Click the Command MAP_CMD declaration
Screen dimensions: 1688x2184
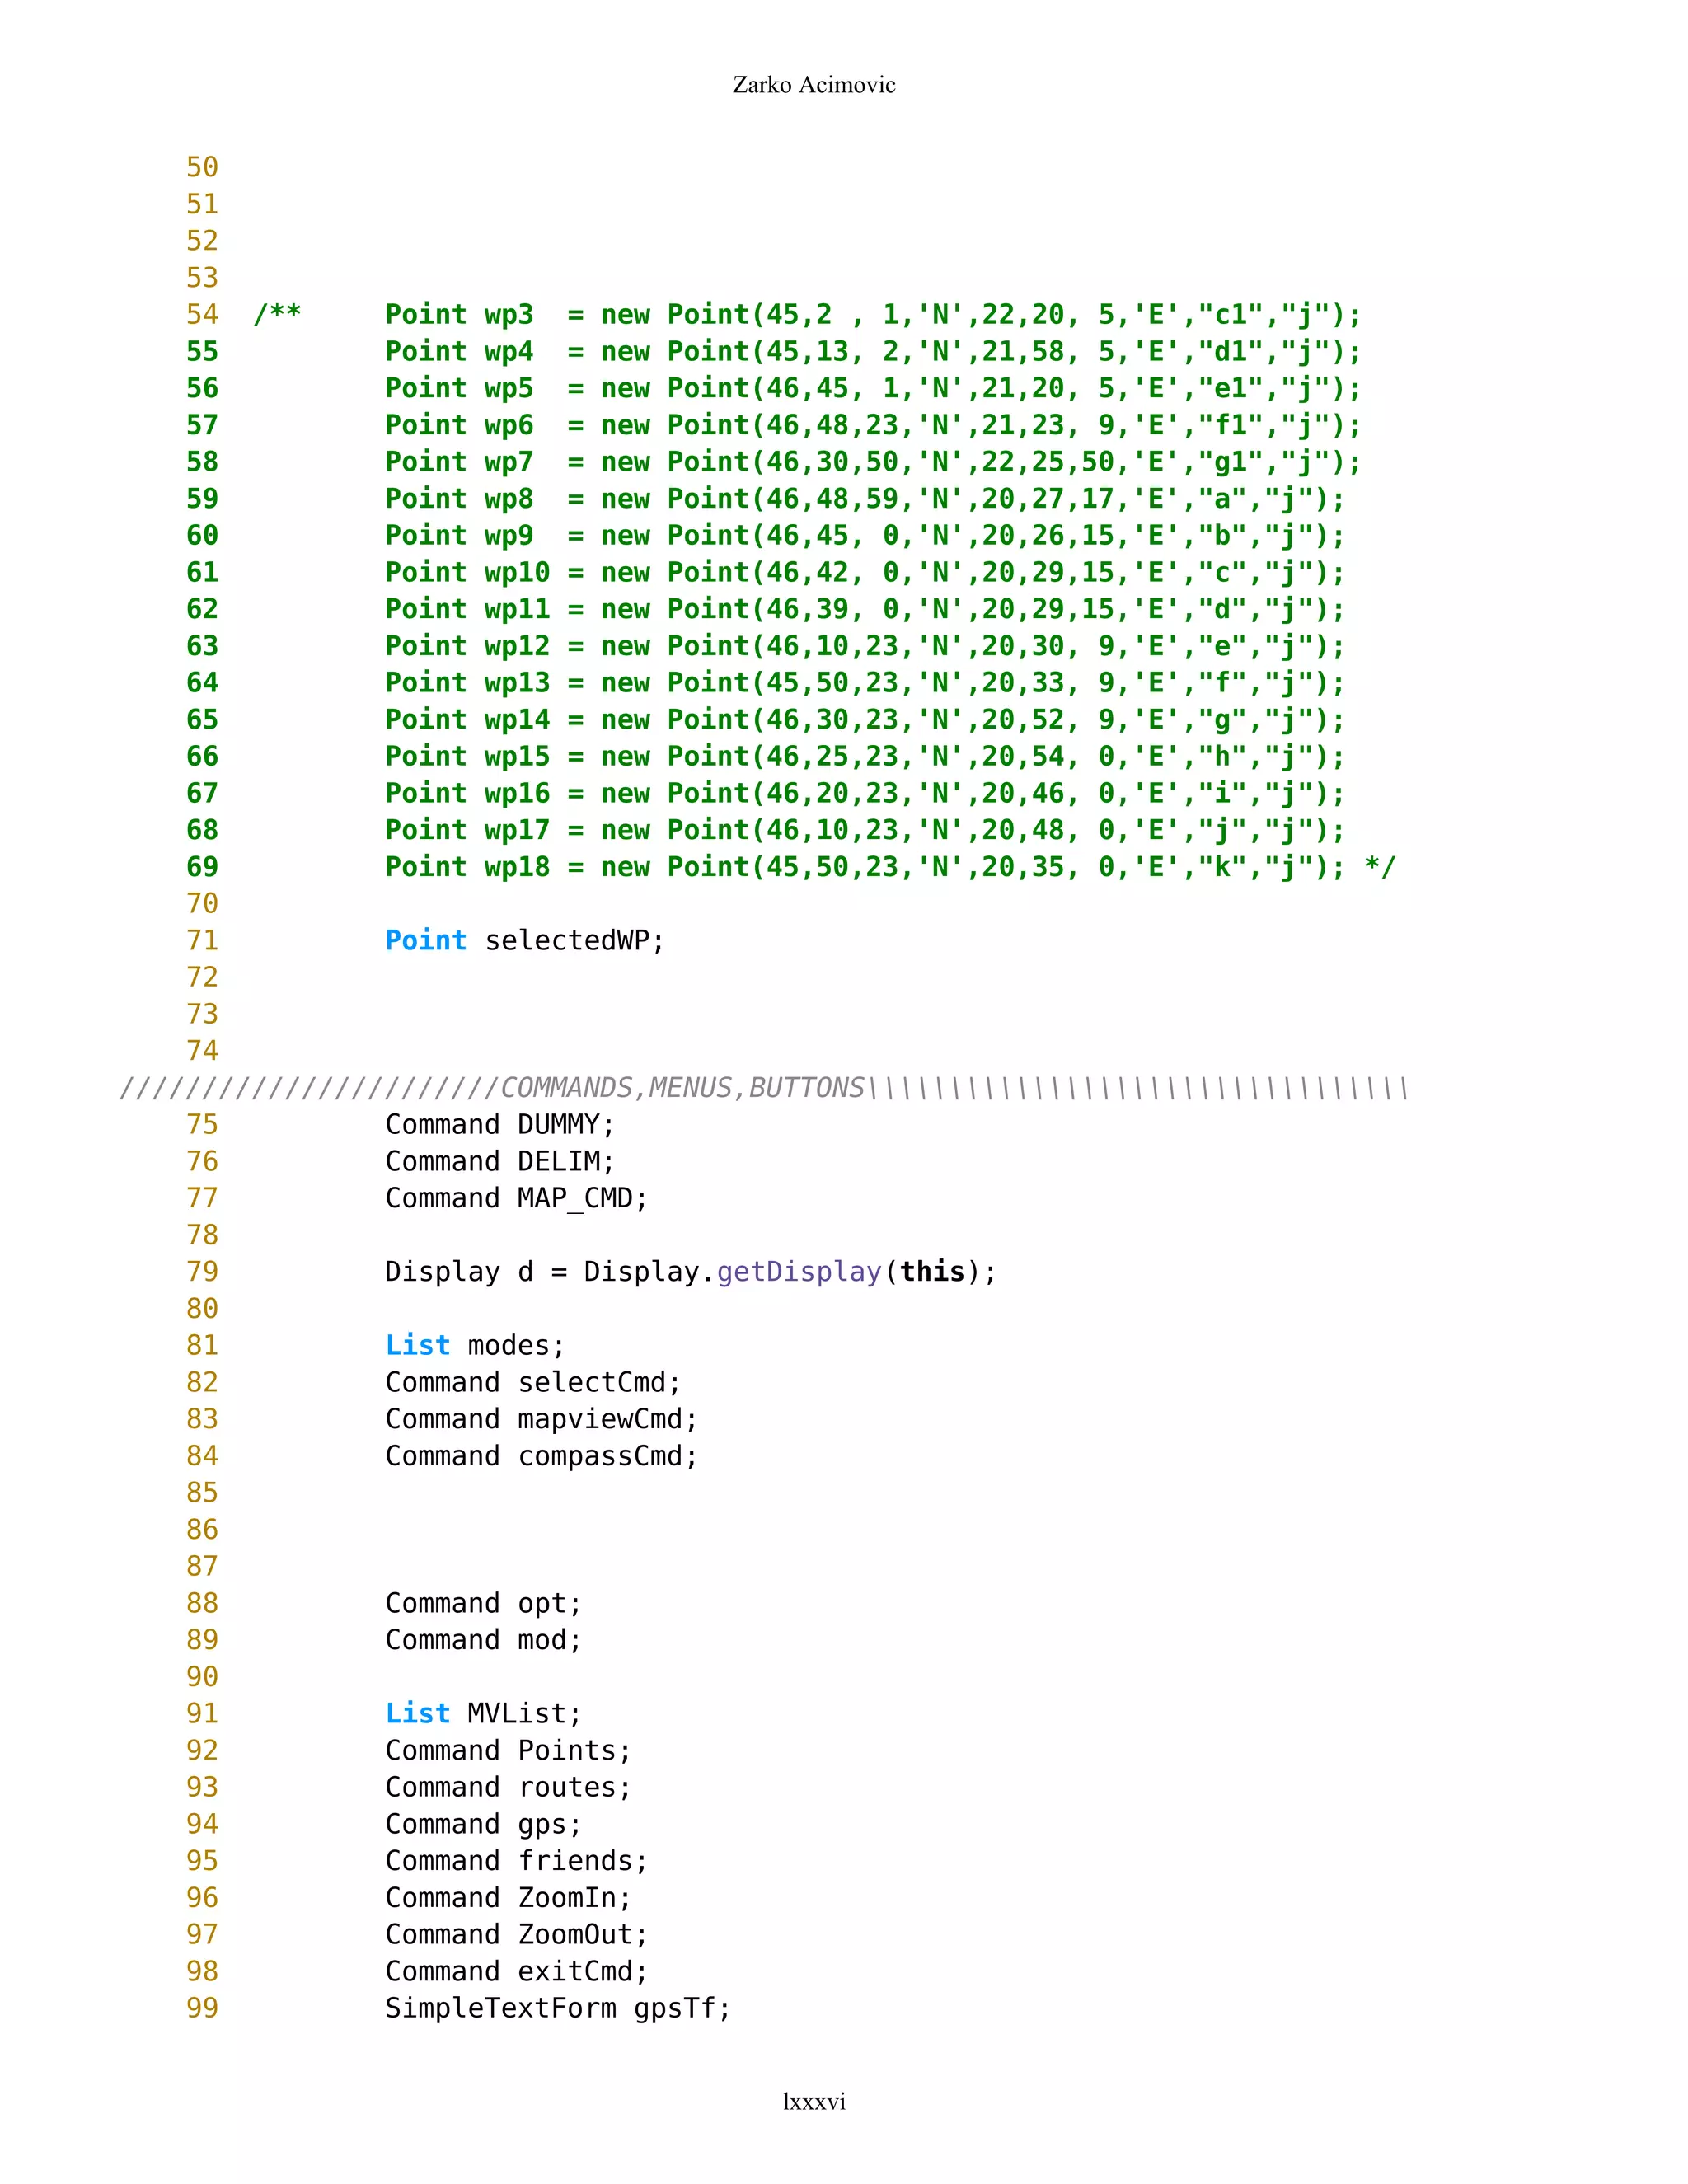click(516, 1198)
